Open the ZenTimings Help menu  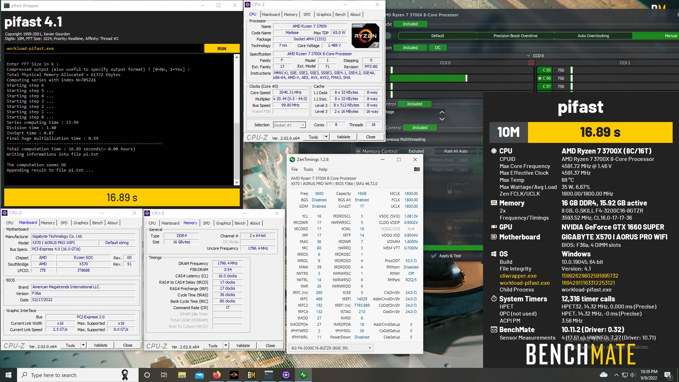tap(323, 169)
